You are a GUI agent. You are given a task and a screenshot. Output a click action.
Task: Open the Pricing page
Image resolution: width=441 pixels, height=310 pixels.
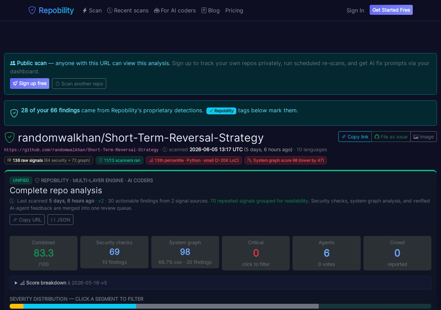click(234, 10)
